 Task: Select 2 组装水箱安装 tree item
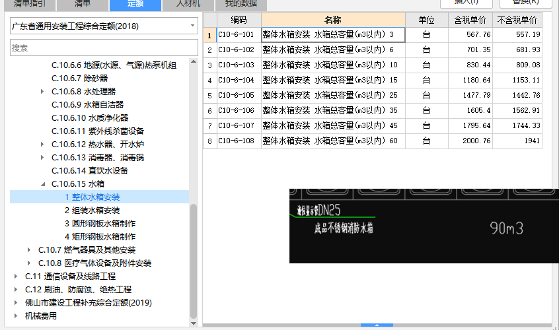(x=93, y=211)
